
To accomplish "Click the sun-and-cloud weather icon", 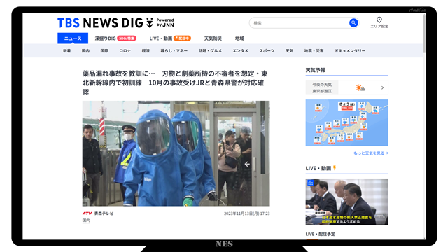I will [360, 87].
